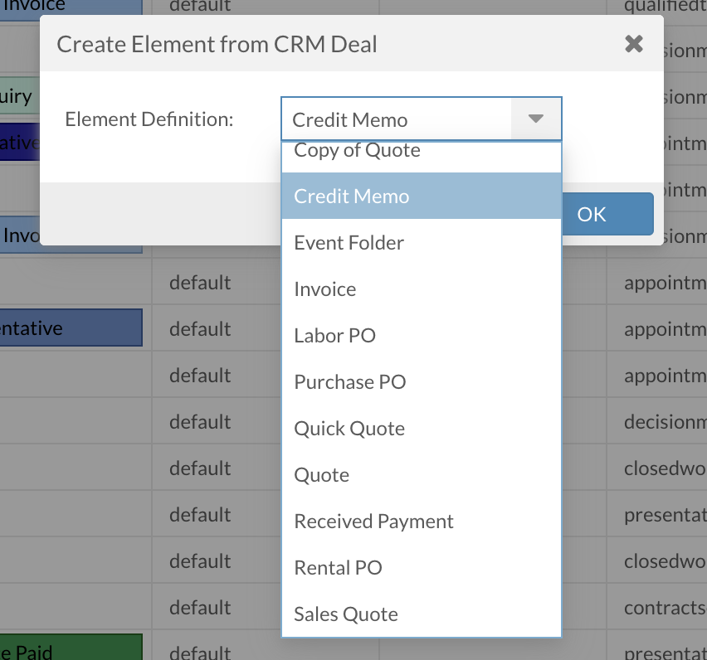Open the Element Definition dropdown arrow

pos(536,119)
